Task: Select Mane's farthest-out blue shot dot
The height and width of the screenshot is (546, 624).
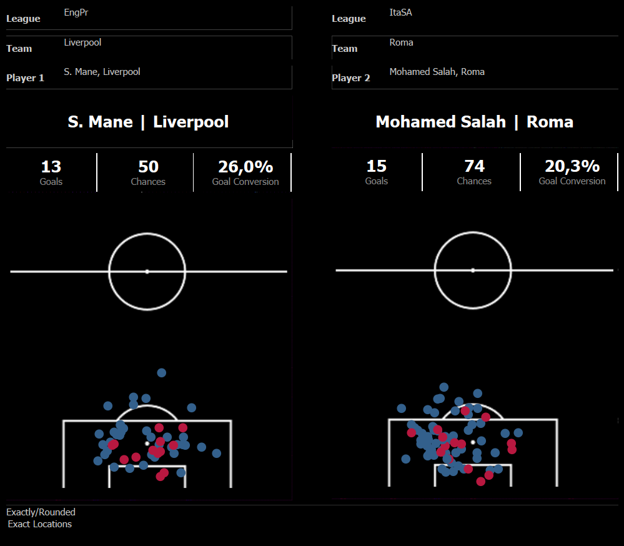Action: click(x=162, y=373)
